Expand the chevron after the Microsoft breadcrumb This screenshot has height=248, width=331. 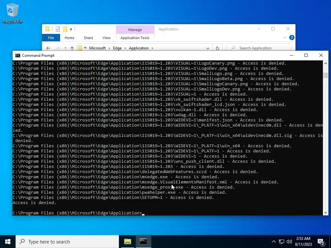(x=109, y=48)
